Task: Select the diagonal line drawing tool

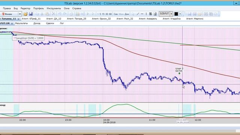Action: tap(138, 14)
